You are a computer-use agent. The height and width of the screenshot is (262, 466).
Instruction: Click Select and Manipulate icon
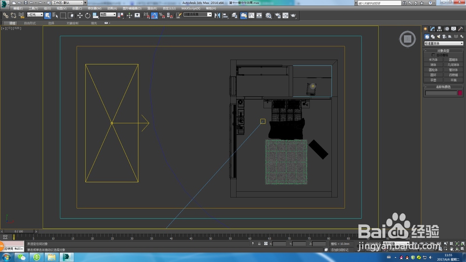(x=129, y=15)
